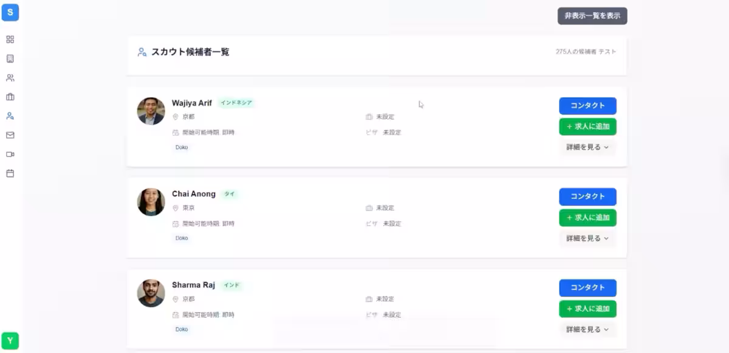The image size is (729, 353).
Task: Select the scout candidate search sidebar icon
Action: click(10, 116)
